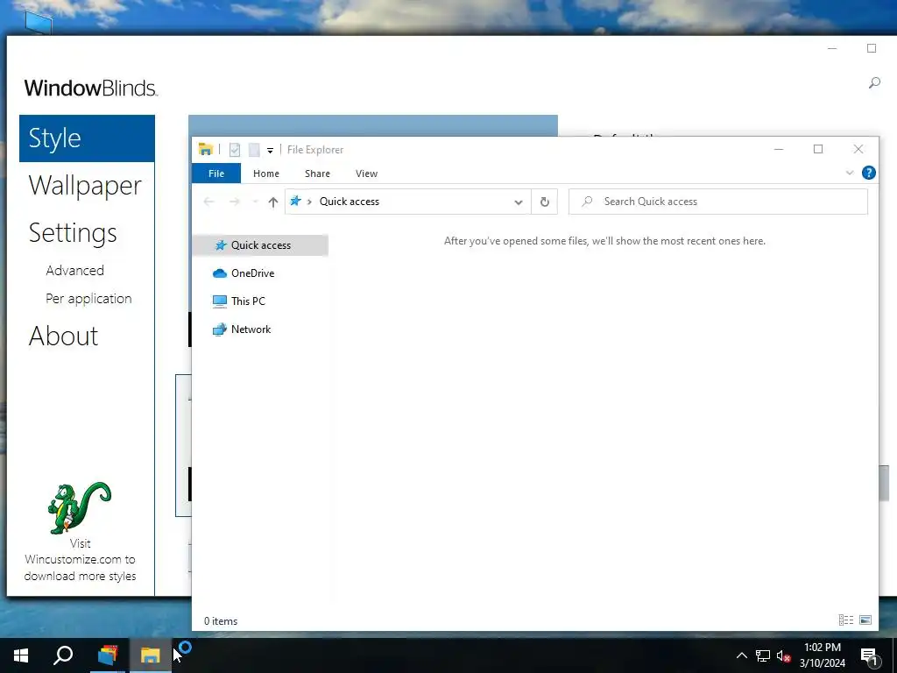Screen dimensions: 897x673
Task: Open Wallpaper section in WindowBlinds
Action: [85, 186]
